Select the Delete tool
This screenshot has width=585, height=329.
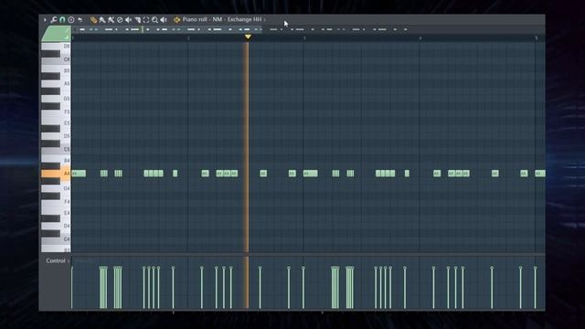(120, 20)
